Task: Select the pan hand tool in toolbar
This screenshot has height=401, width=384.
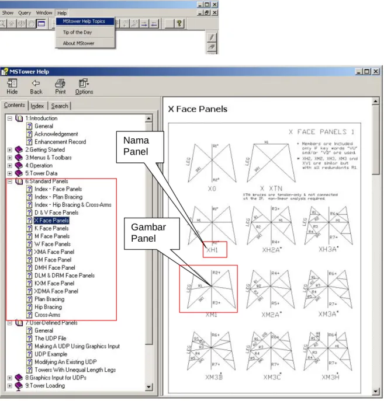Action: pyautogui.click(x=31, y=24)
